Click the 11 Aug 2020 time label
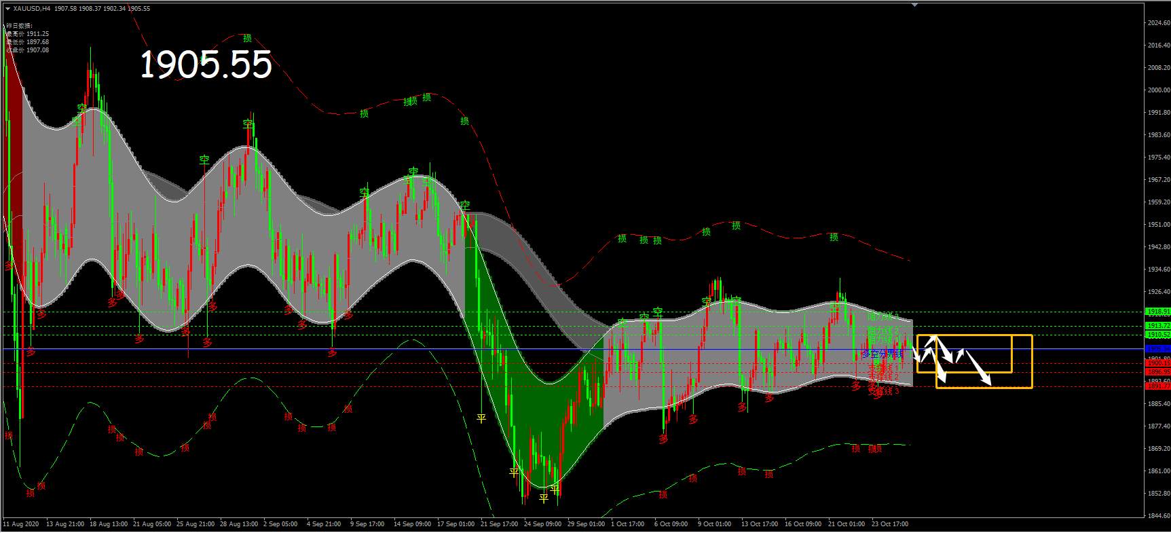Viewport: 1171px width, 533px height. [x=20, y=524]
